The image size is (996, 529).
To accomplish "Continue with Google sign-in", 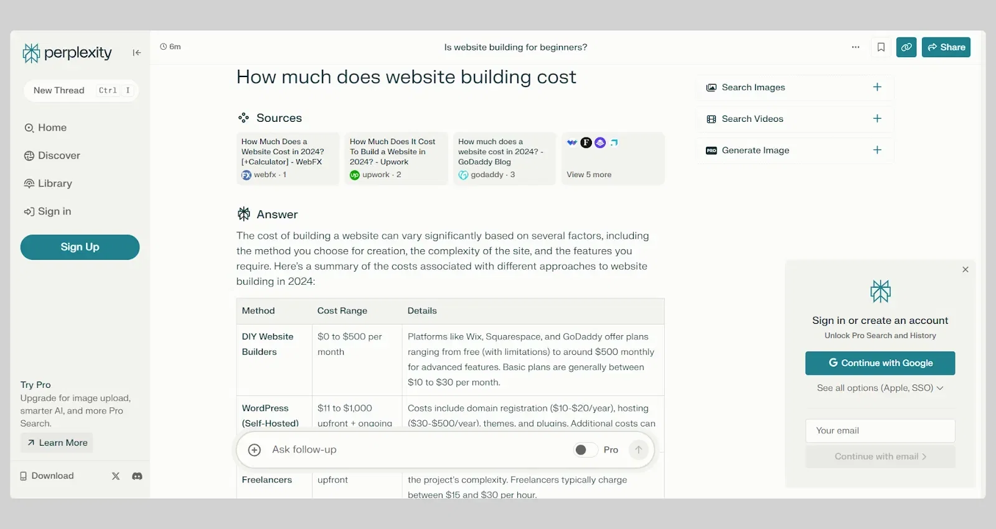I will pyautogui.click(x=880, y=363).
